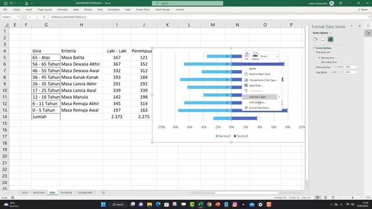Open PowerPoint icon in taskbar
The height and width of the screenshot is (209, 372).
(218, 204)
